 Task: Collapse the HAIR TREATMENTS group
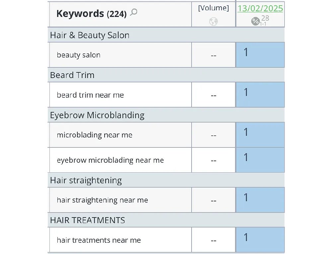coord(87,220)
